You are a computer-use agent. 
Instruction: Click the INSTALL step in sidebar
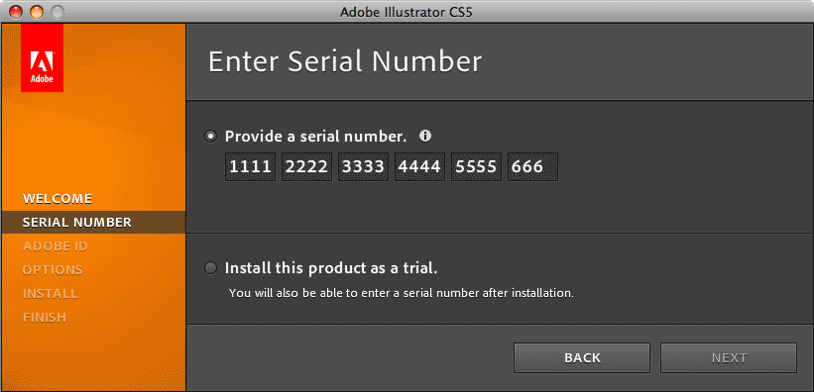coord(51,293)
